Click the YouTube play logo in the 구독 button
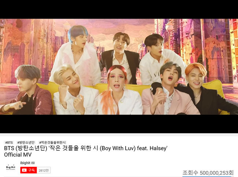Image resolution: width=238 pixels, height=177 pixels. [x=24, y=170]
